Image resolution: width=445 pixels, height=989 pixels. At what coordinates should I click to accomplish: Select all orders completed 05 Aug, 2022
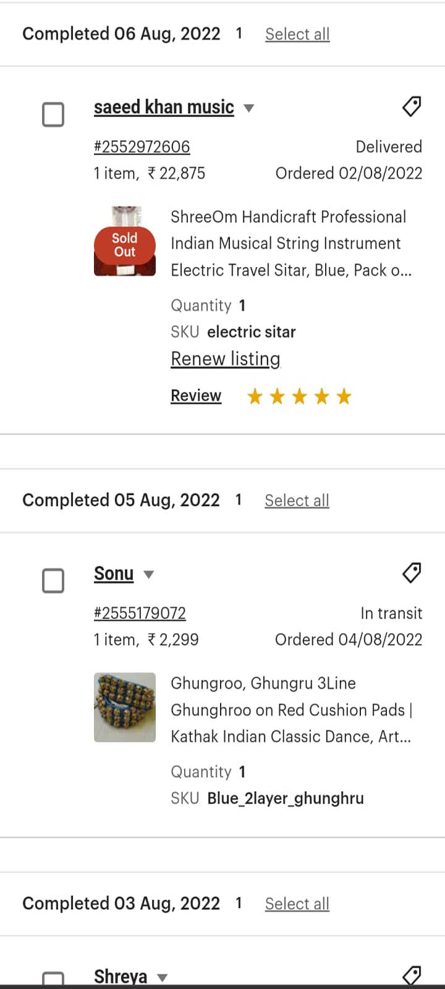pyautogui.click(x=297, y=500)
